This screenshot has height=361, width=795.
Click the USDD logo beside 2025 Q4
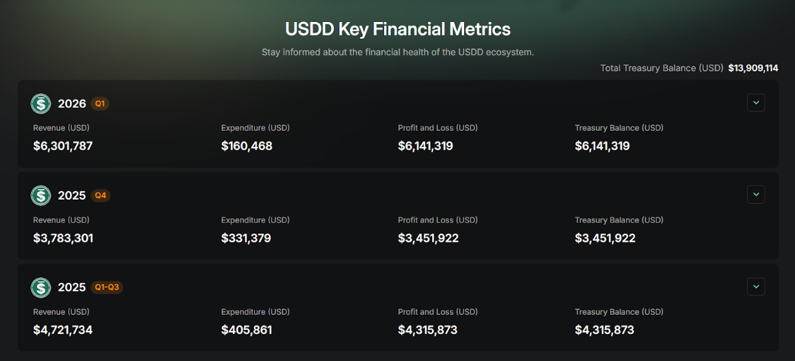pyautogui.click(x=41, y=196)
